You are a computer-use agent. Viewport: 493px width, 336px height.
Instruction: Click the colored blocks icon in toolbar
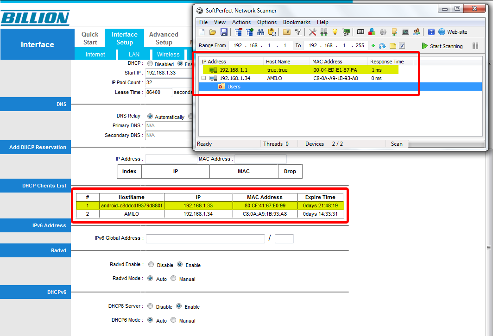coord(372,32)
